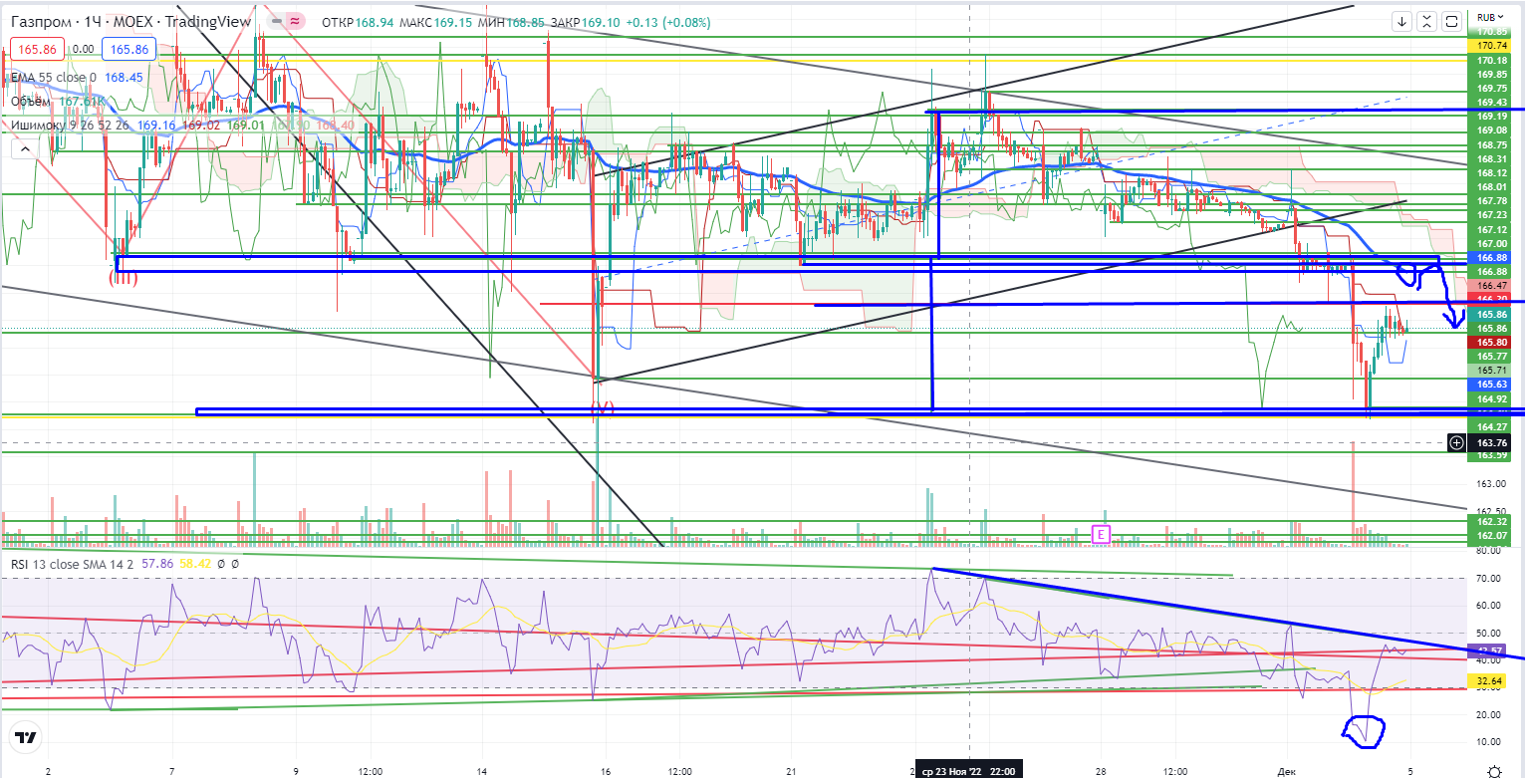
Task: Collapse the indicator legend with chevron
Action: (22, 148)
